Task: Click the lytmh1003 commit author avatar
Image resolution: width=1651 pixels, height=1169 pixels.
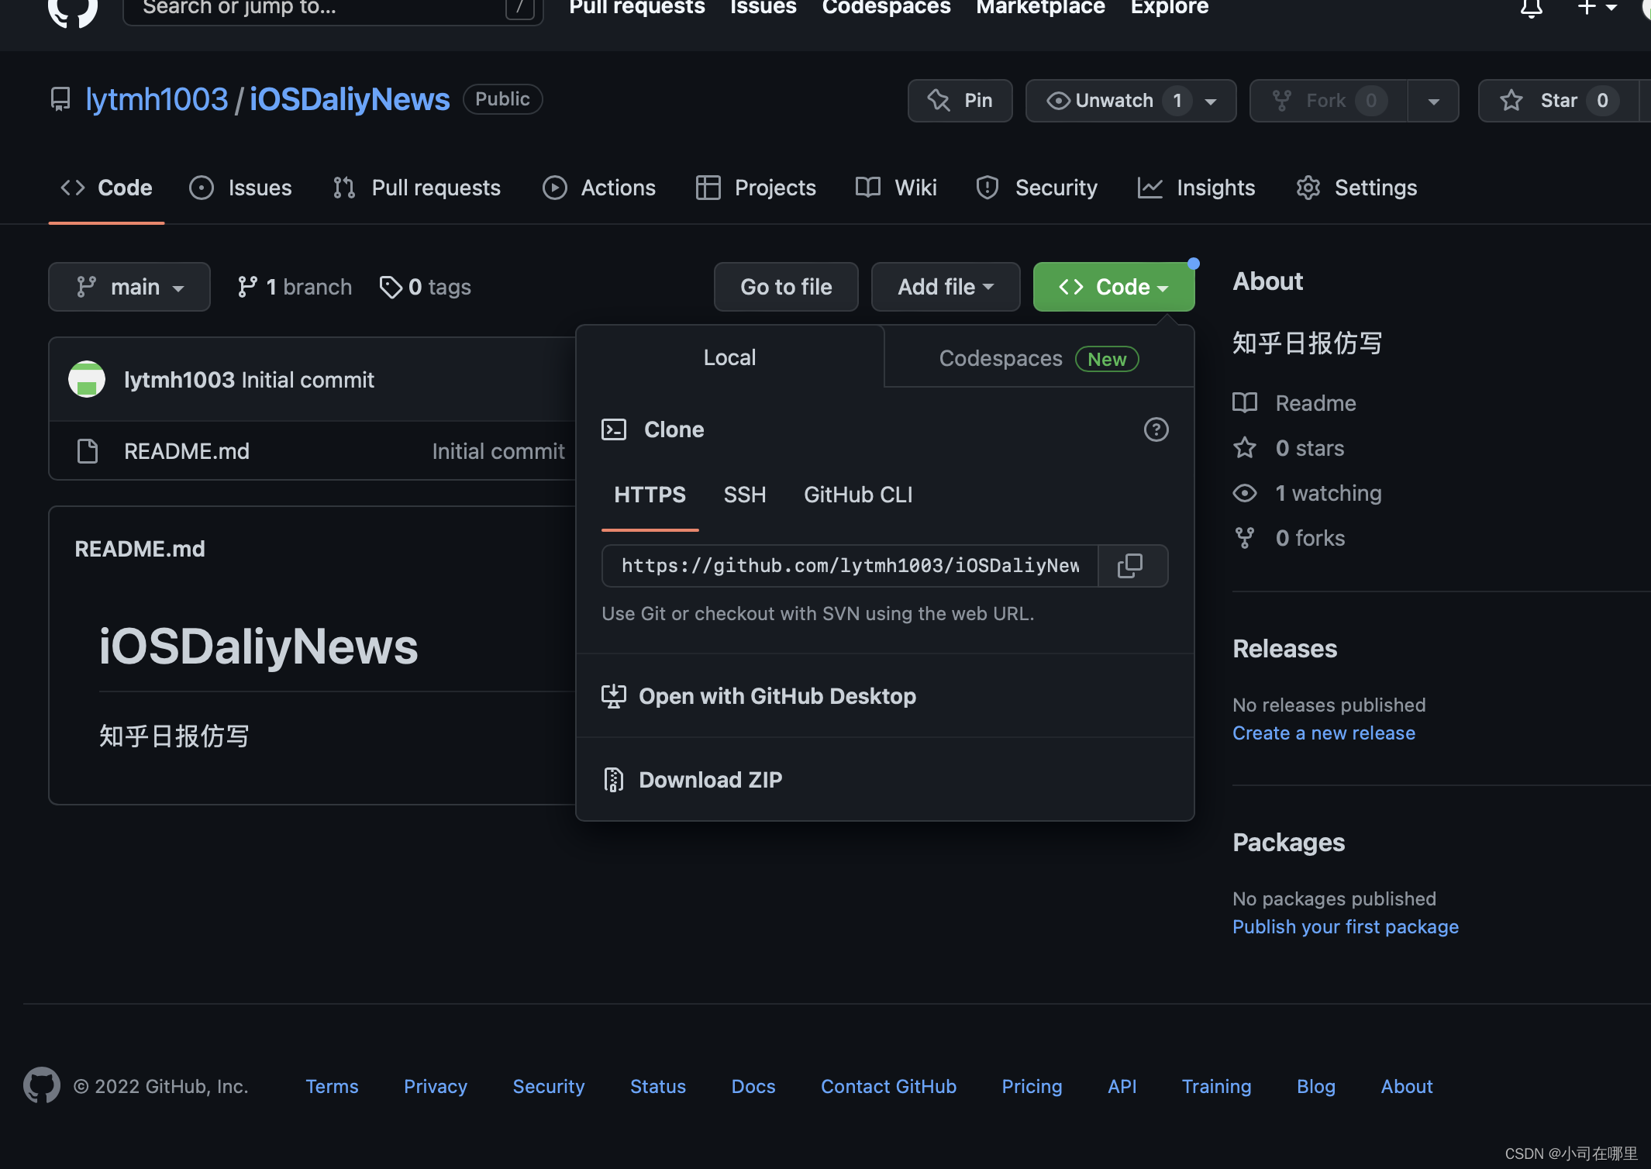Action: 87,379
